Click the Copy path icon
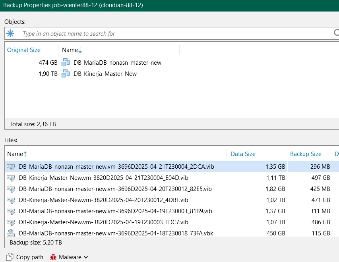 [x=10, y=257]
